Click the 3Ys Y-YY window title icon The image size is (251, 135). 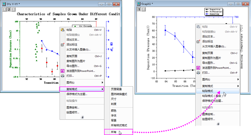[4, 4]
